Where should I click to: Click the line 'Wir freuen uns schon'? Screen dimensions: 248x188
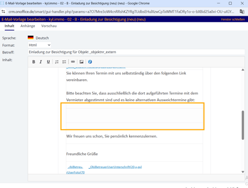click(112, 136)
